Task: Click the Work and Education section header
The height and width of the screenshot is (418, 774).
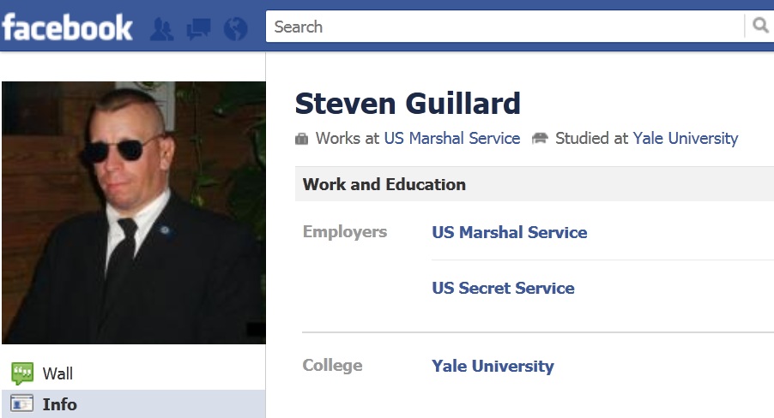Action: (384, 184)
